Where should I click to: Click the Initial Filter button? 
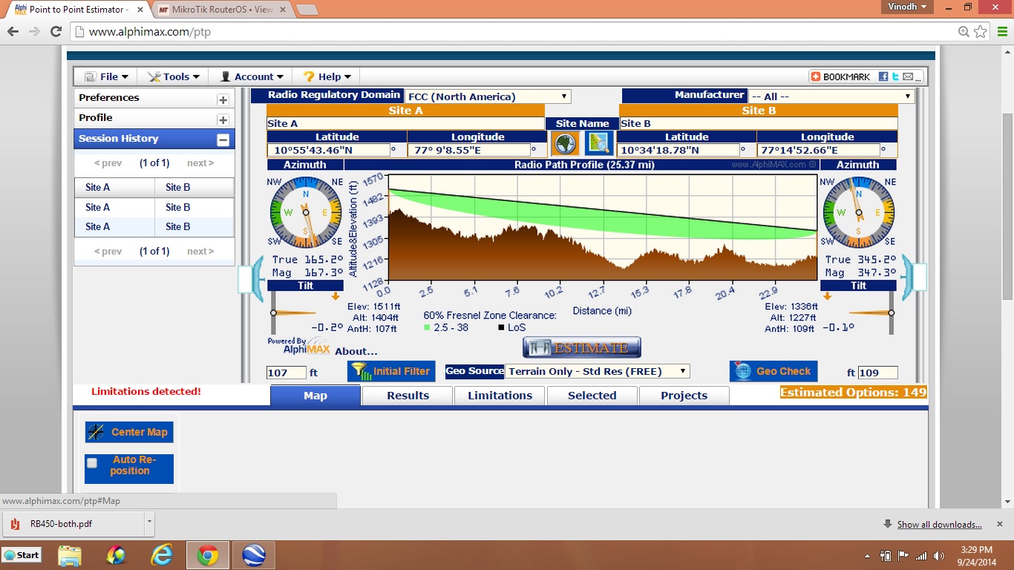[x=390, y=371]
